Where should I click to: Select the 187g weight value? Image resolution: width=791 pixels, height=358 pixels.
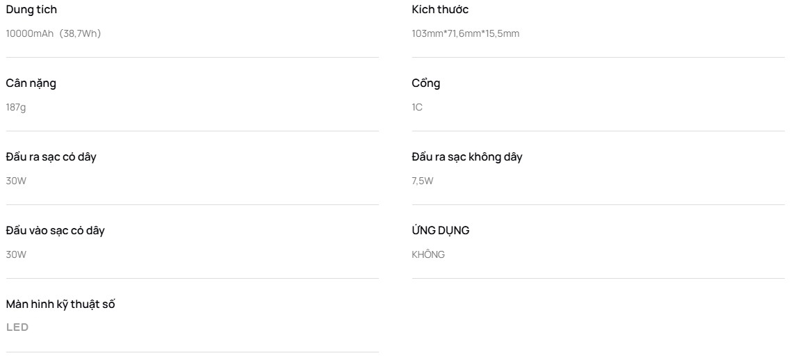tap(16, 107)
